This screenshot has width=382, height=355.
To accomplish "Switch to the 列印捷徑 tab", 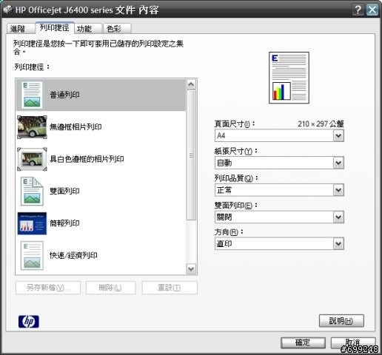I will [55, 27].
